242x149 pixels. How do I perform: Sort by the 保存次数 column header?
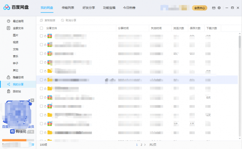pos(195,28)
